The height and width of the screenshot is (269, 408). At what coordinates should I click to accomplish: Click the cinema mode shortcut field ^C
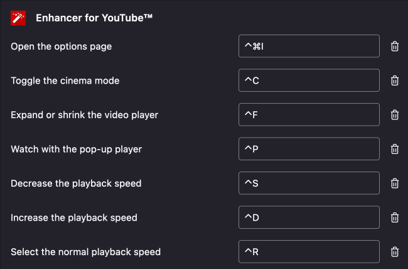tap(309, 80)
